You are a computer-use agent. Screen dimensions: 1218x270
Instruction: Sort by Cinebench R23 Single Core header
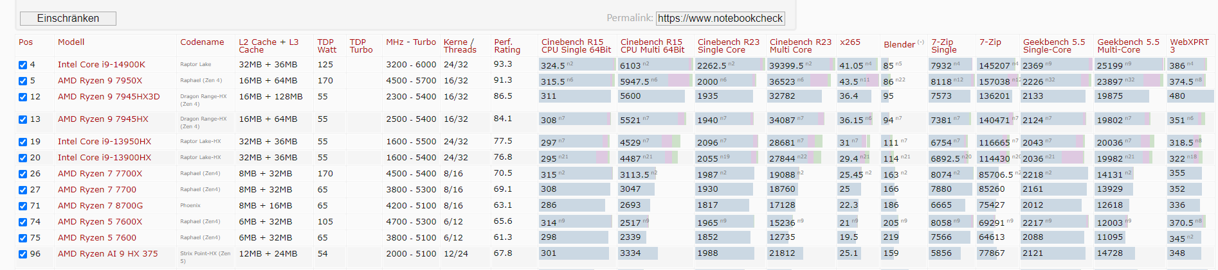pyautogui.click(x=729, y=46)
